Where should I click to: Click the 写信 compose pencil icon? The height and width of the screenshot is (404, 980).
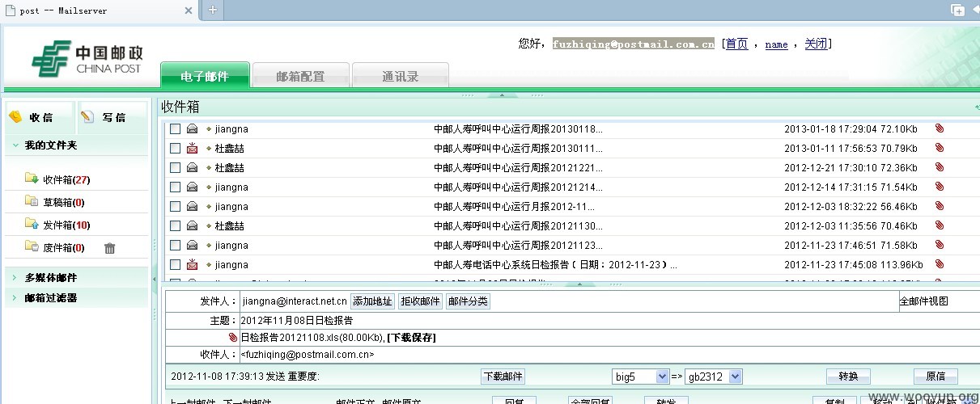tap(87, 117)
